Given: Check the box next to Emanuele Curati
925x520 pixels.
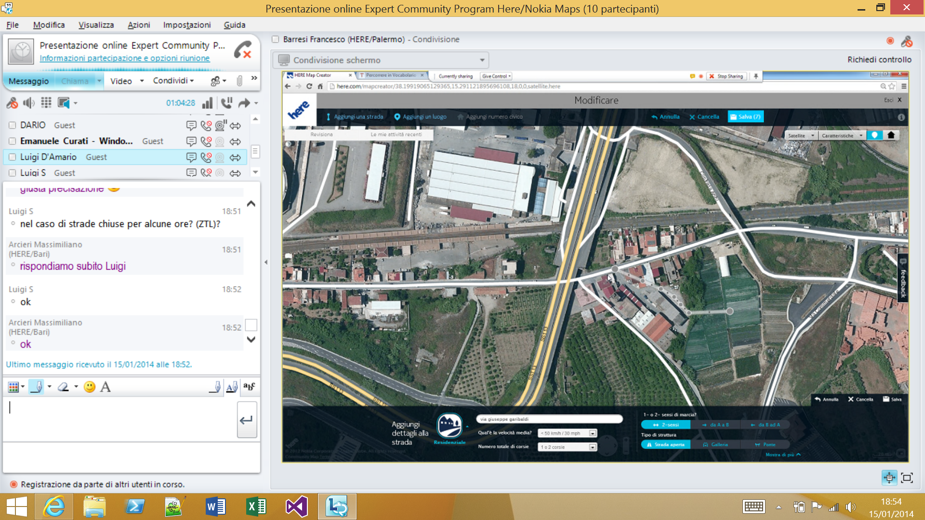Looking at the screenshot, I should click(13, 141).
